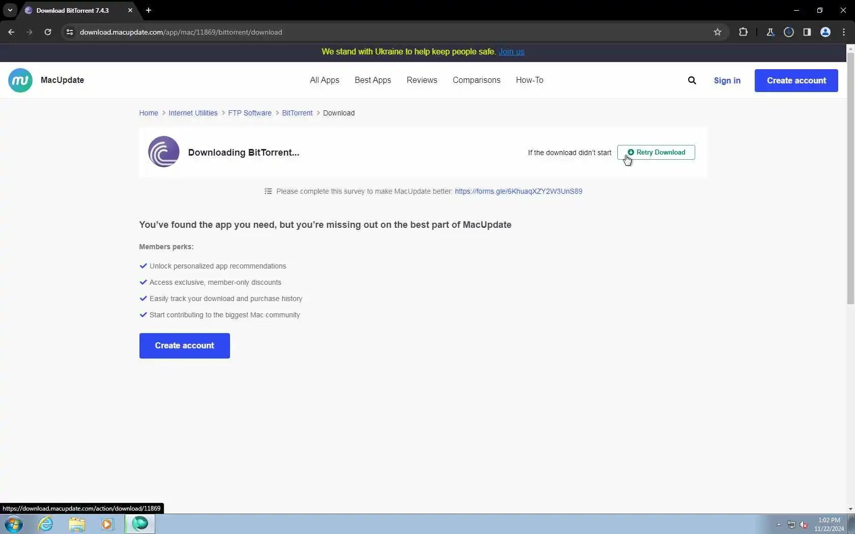Go back using browser back arrow
The image size is (855, 534).
click(x=11, y=32)
